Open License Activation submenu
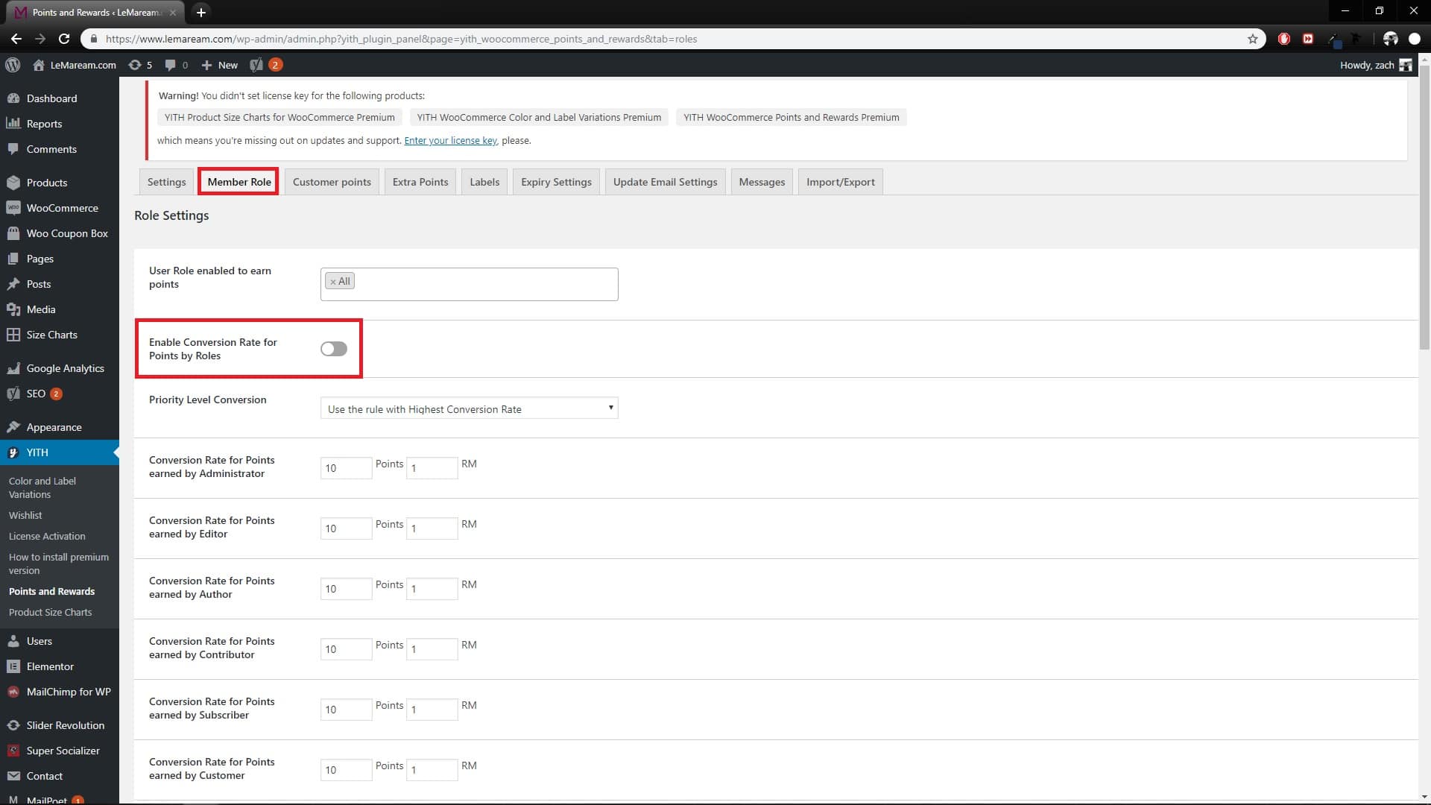The image size is (1431, 805). click(47, 536)
